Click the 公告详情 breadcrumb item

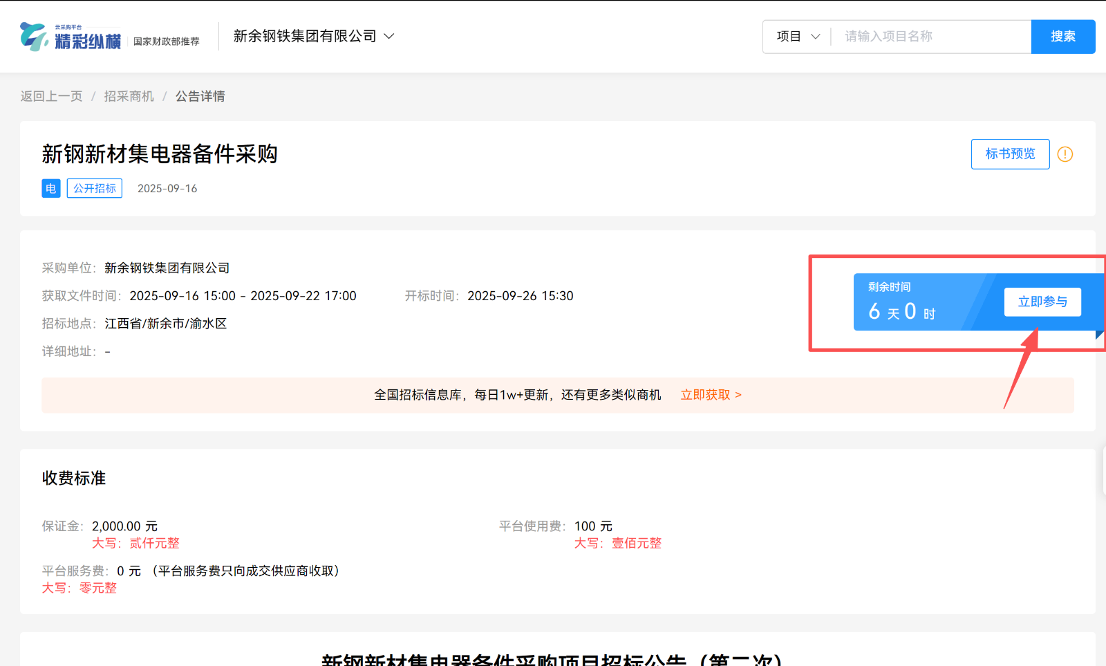(x=200, y=96)
